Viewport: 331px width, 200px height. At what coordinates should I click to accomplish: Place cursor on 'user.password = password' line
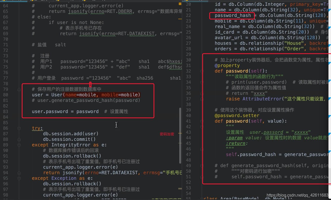pyautogui.click(x=65, y=112)
